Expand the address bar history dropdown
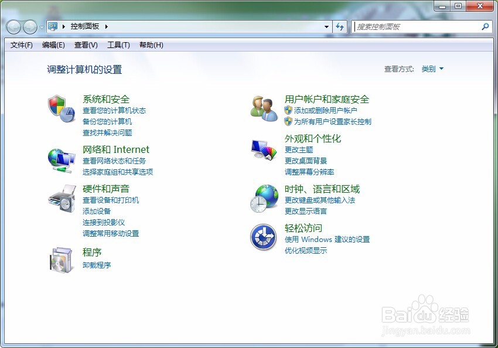The image size is (498, 348). pos(326,27)
